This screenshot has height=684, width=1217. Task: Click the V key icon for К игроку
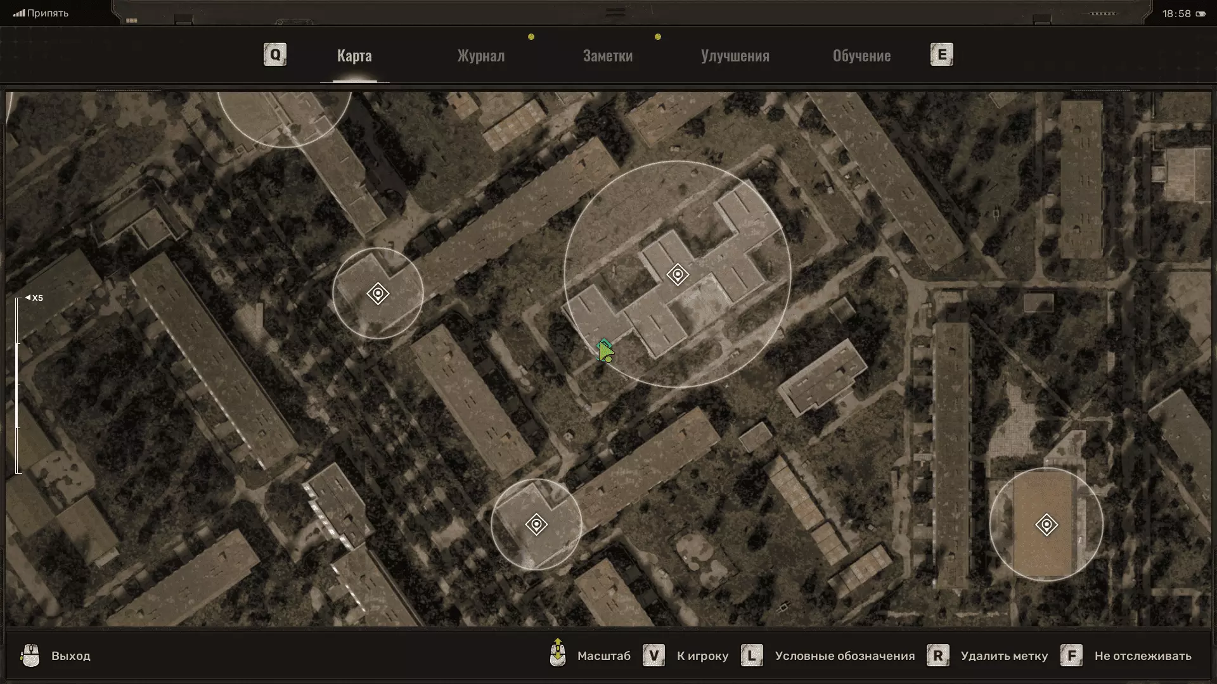point(654,655)
